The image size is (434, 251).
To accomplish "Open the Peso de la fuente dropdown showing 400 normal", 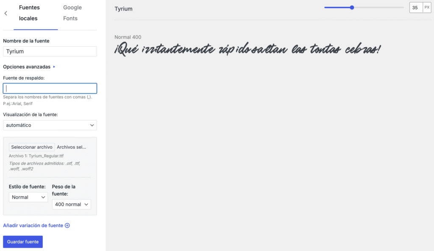I will (71, 204).
